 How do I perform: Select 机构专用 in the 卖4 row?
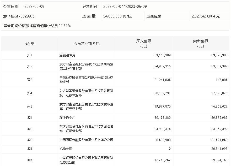pyautogui.click(x=66, y=149)
